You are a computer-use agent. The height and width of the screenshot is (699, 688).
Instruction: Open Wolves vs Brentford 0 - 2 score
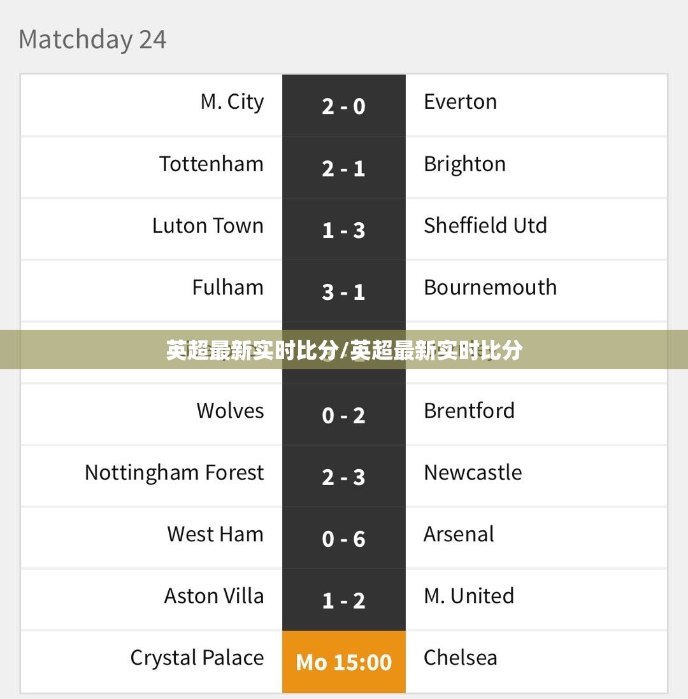(x=343, y=416)
